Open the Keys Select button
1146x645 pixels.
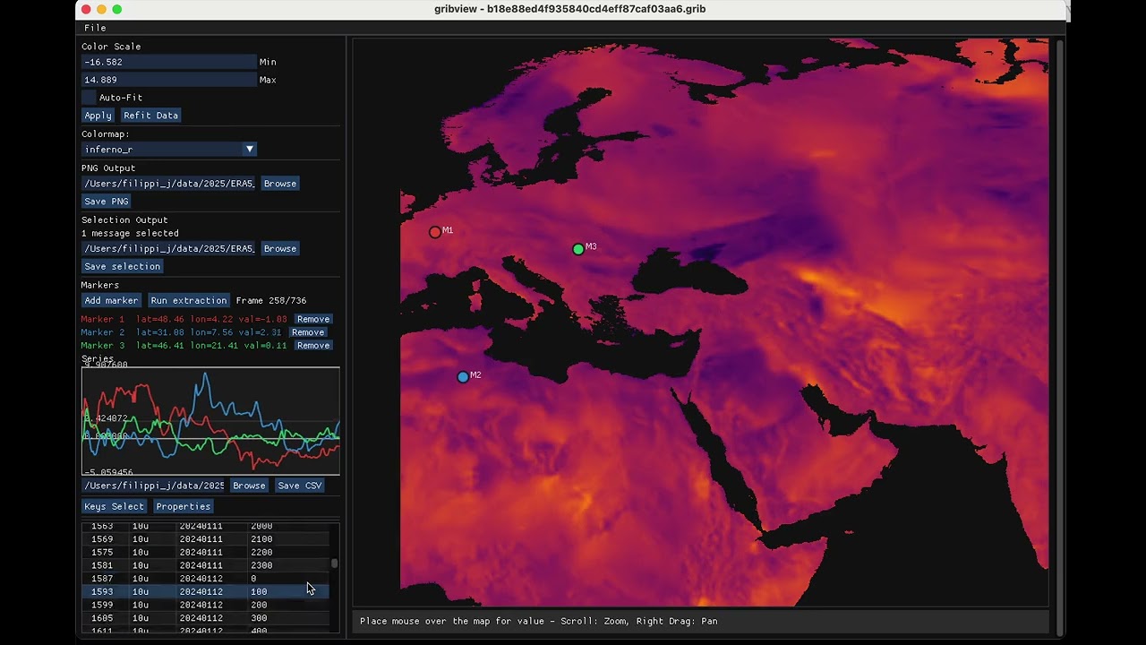click(x=114, y=506)
